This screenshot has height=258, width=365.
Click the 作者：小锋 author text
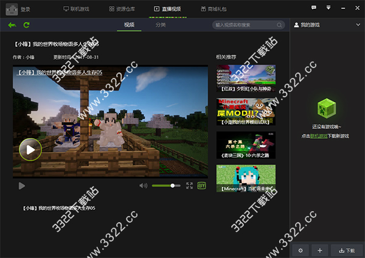[x=24, y=57]
